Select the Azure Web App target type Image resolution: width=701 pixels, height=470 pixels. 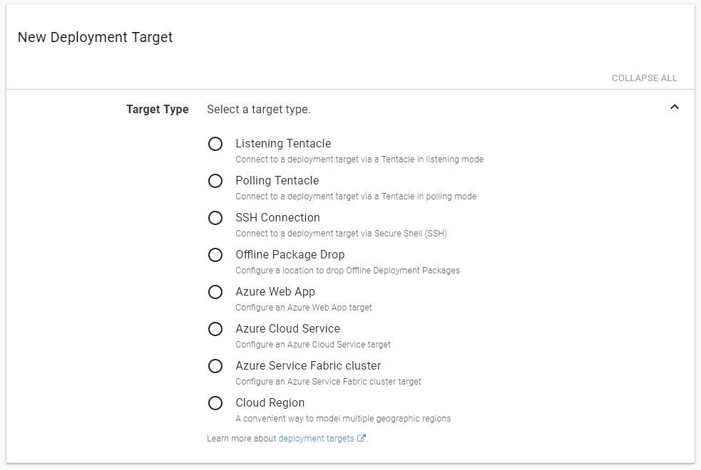[215, 292]
